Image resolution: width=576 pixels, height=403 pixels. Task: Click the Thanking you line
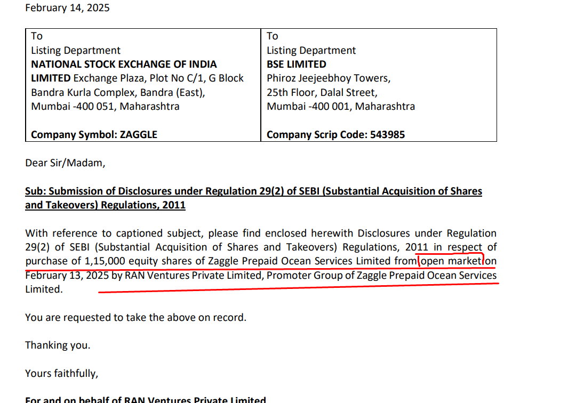pyautogui.click(x=58, y=345)
